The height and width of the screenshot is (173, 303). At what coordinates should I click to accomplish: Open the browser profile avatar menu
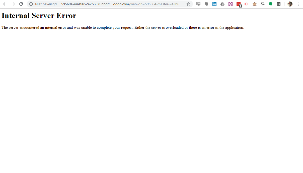pos(290,4)
